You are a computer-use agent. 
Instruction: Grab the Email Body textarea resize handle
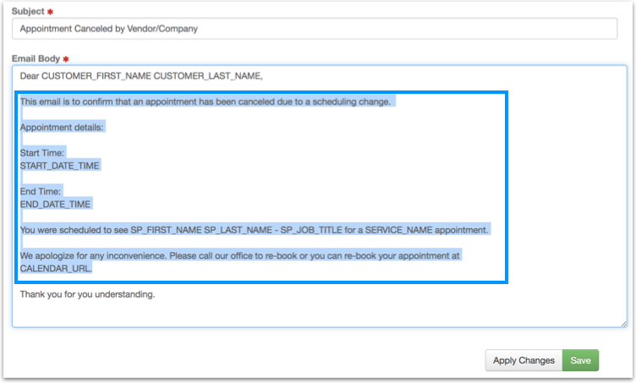623,322
